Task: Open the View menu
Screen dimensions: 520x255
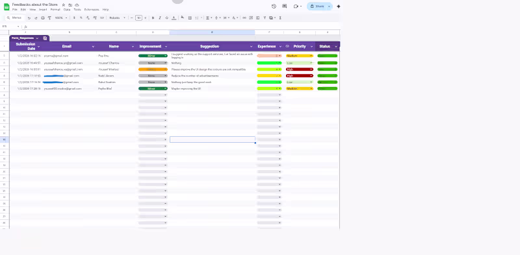Action: click(x=32, y=10)
